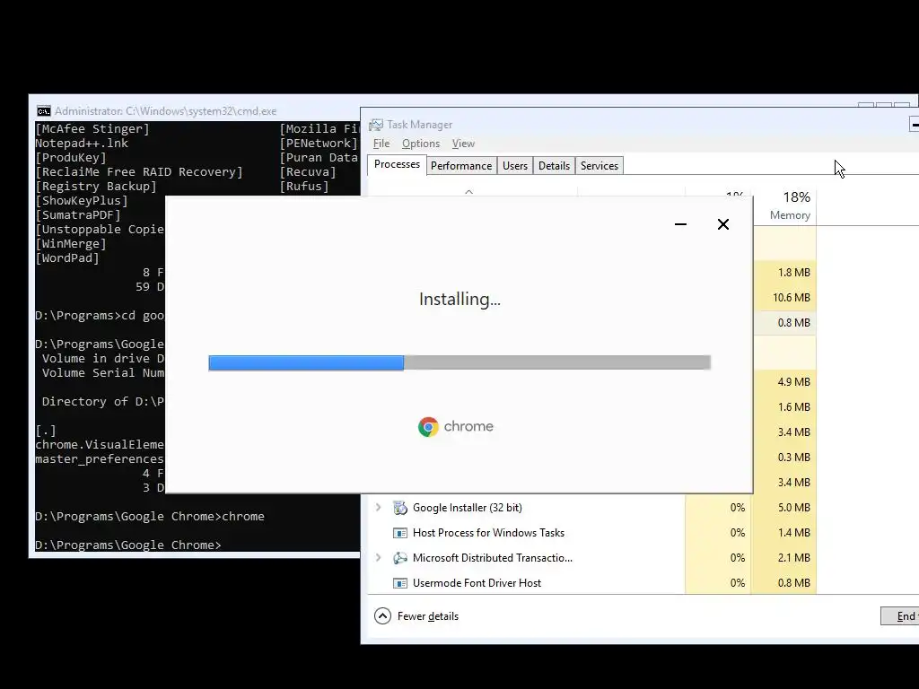Click the cmd.exe window title icon
Screen dimensions: 919x689
pos(43,110)
